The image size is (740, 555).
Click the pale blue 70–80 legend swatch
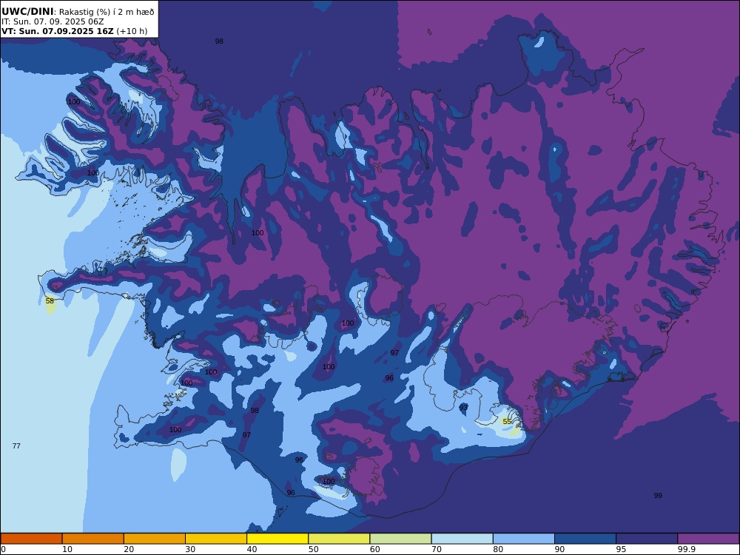tap(462, 539)
